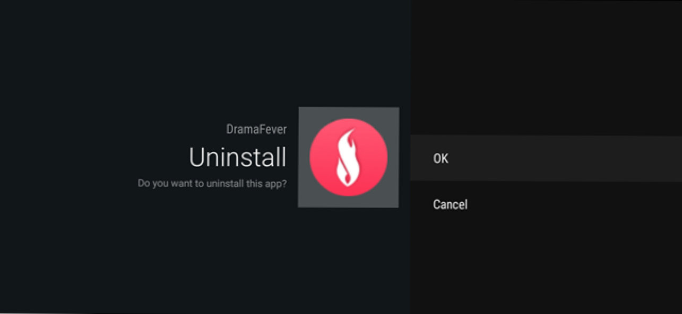Click the blank space below the uninstall question

pos(212,249)
